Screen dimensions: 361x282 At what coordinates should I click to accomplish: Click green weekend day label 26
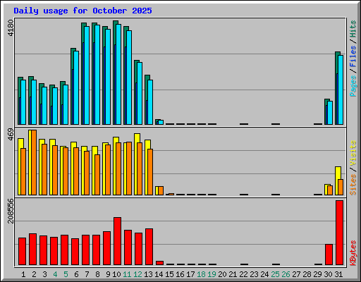pyautogui.click(x=286, y=274)
